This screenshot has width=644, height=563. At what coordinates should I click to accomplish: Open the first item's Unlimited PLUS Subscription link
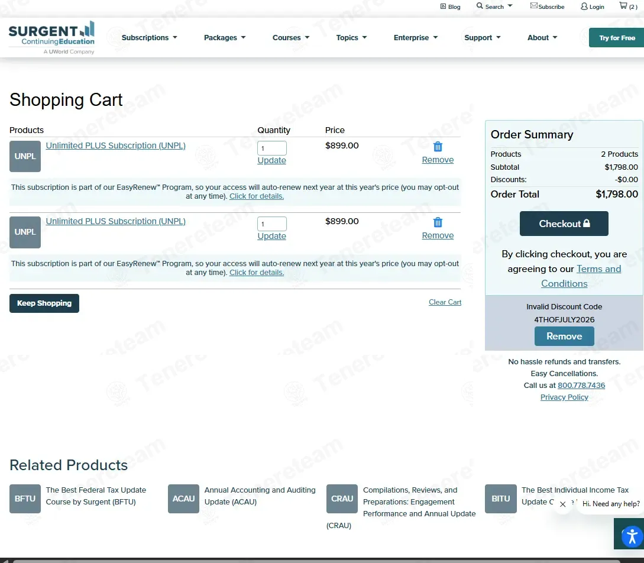point(116,145)
